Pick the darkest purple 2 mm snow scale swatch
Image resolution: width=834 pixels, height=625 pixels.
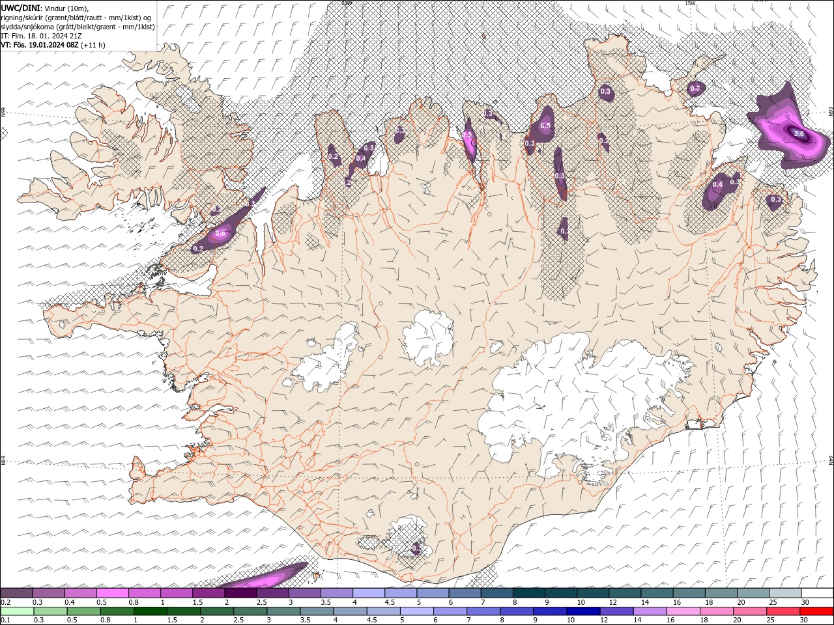click(x=240, y=593)
